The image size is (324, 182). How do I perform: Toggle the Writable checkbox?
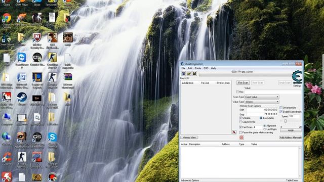point(240,118)
